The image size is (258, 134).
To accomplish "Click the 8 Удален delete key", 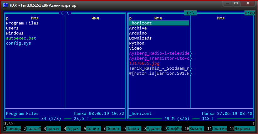I will (x=153, y=129).
